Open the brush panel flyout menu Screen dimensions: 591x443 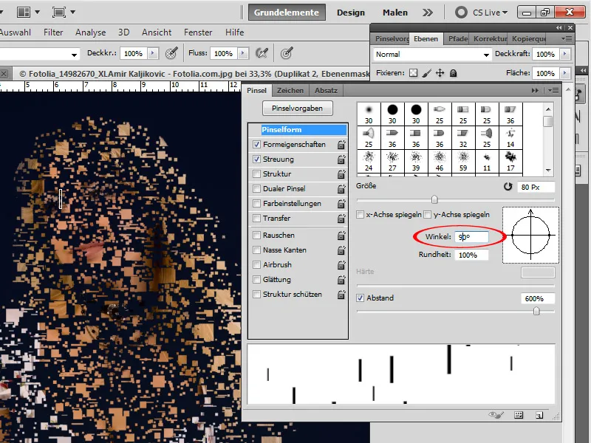pos(553,90)
